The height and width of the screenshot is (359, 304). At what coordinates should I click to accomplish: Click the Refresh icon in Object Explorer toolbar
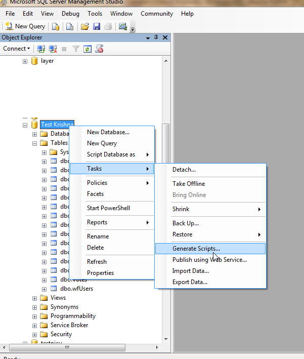pos(88,49)
